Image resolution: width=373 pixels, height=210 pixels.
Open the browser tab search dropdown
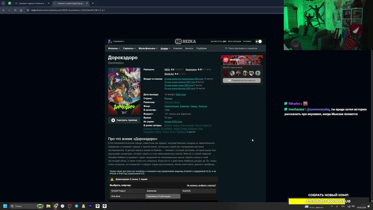coord(3,3)
